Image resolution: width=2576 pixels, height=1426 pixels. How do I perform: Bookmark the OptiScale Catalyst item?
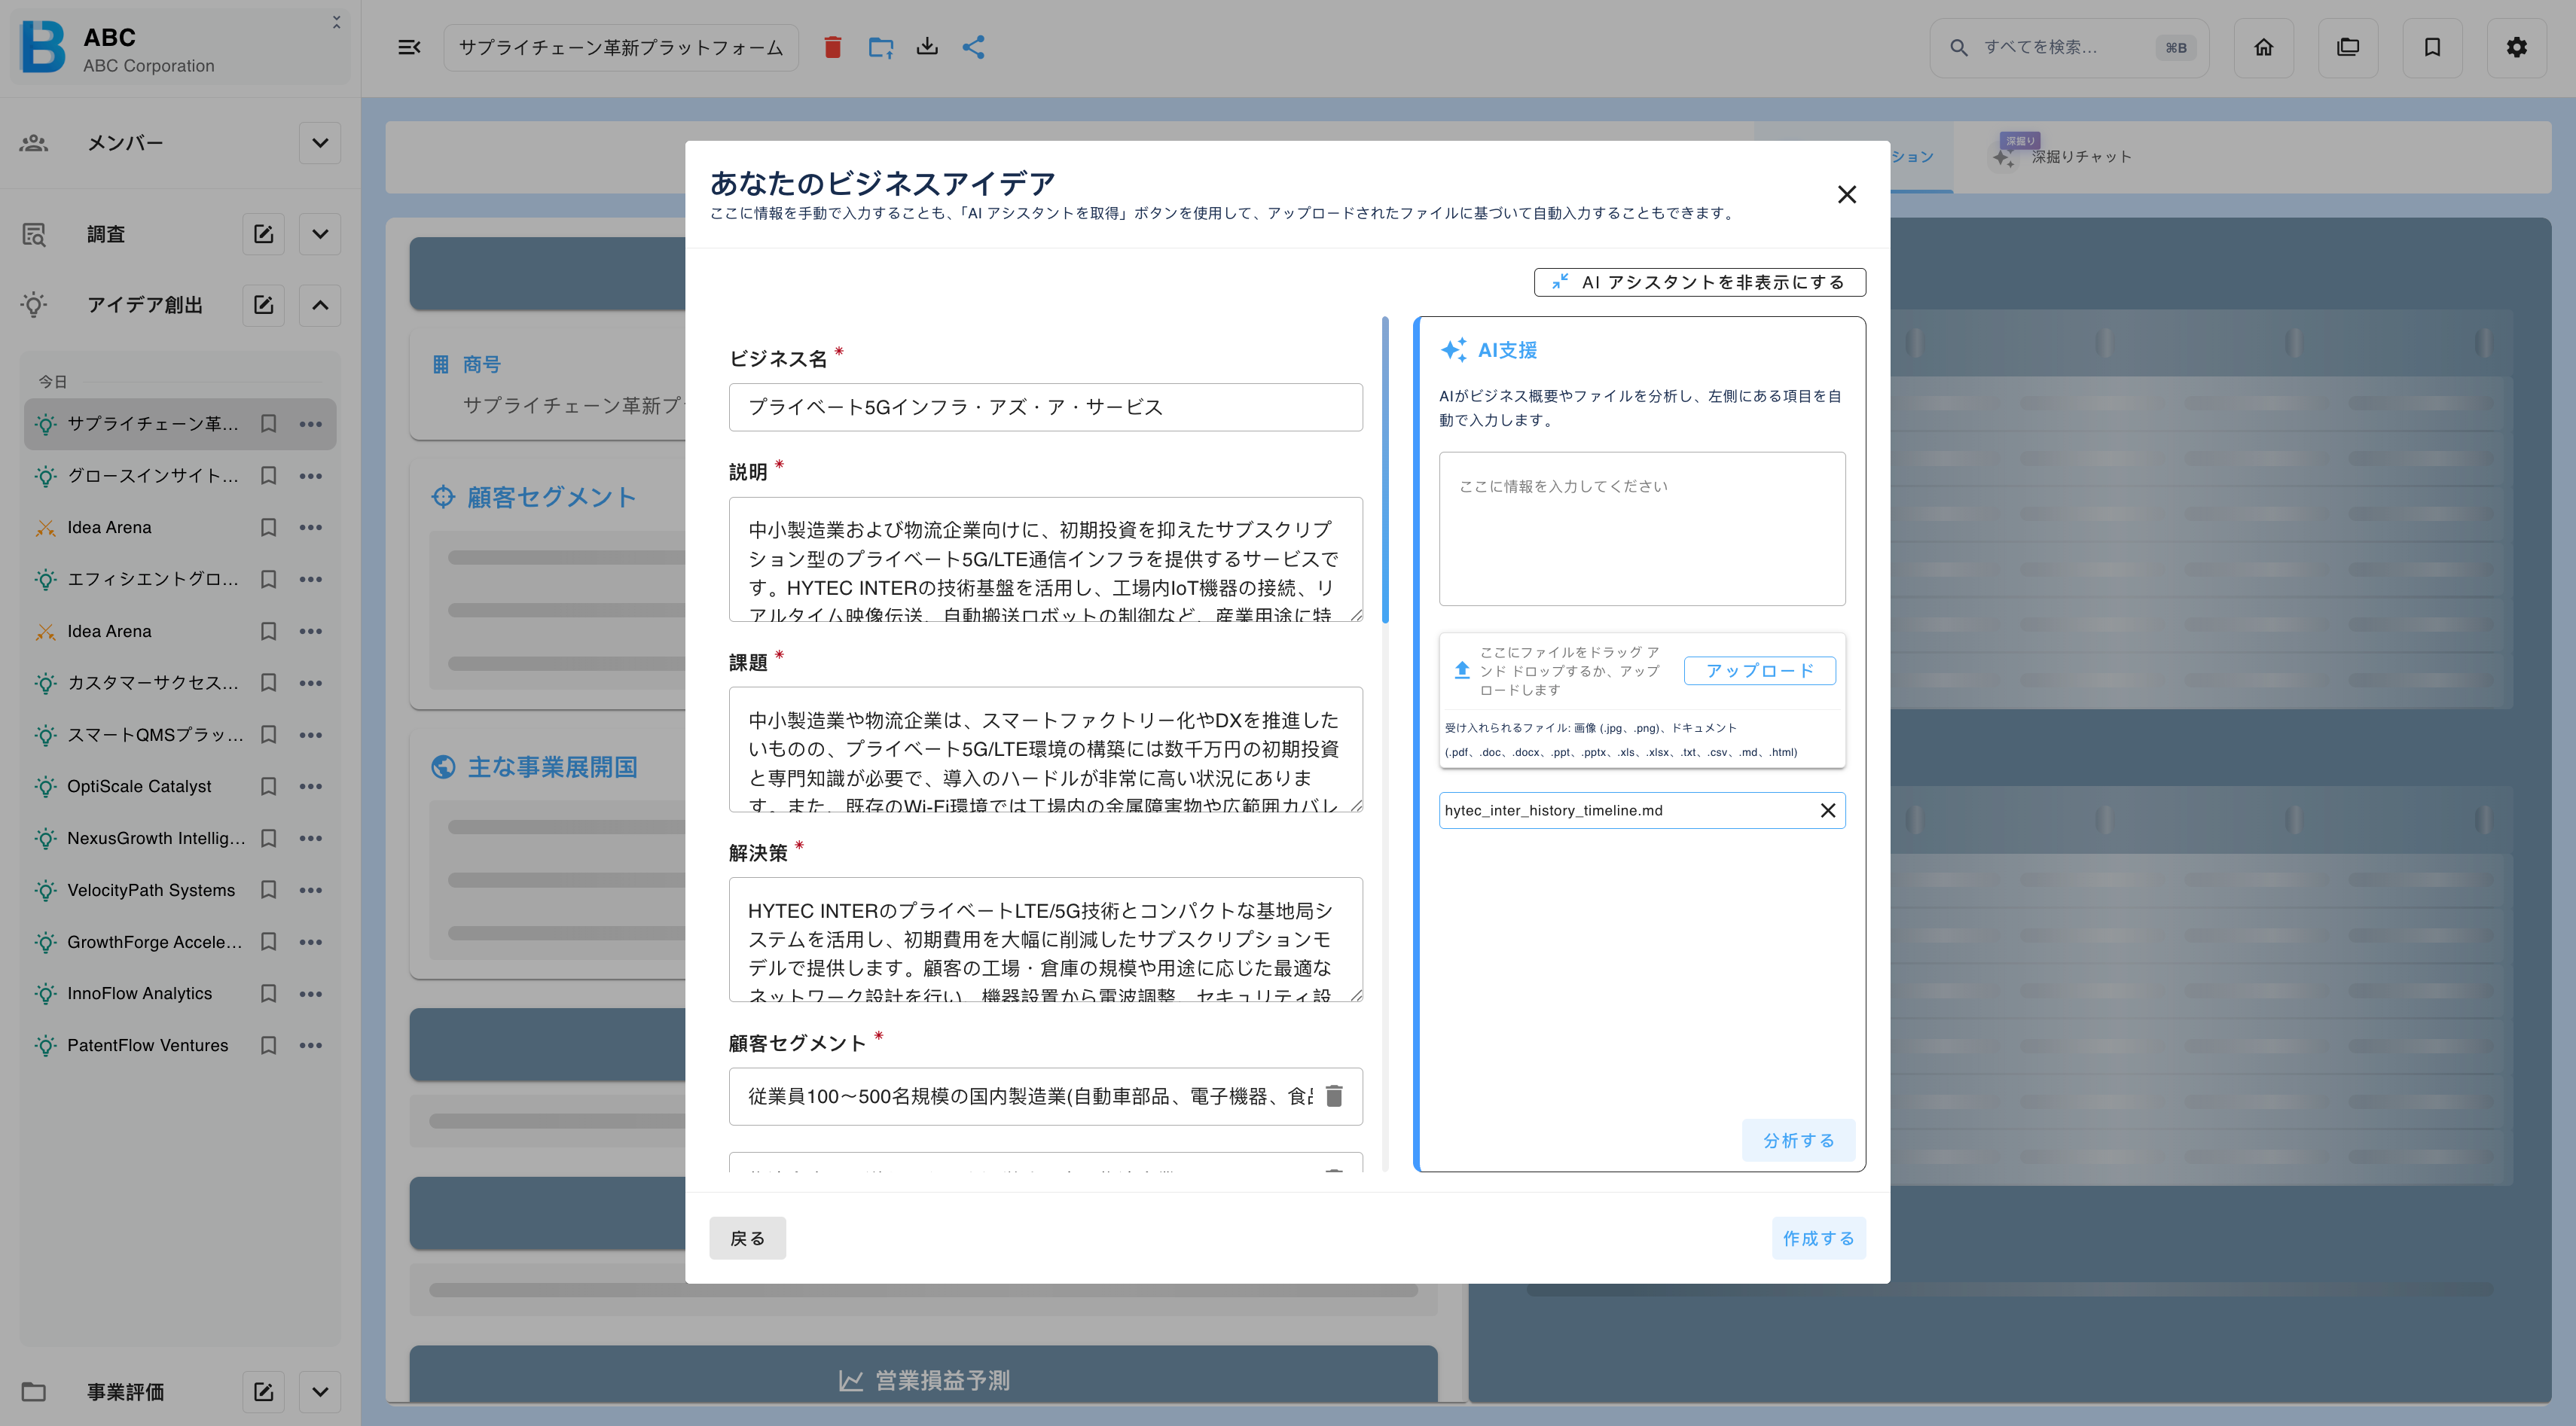coord(268,787)
